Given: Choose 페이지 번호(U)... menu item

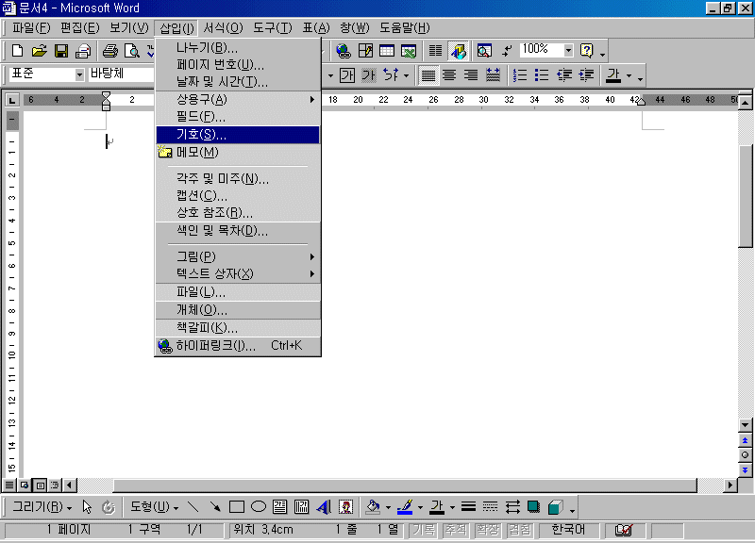Looking at the screenshot, I should pyautogui.click(x=238, y=64).
